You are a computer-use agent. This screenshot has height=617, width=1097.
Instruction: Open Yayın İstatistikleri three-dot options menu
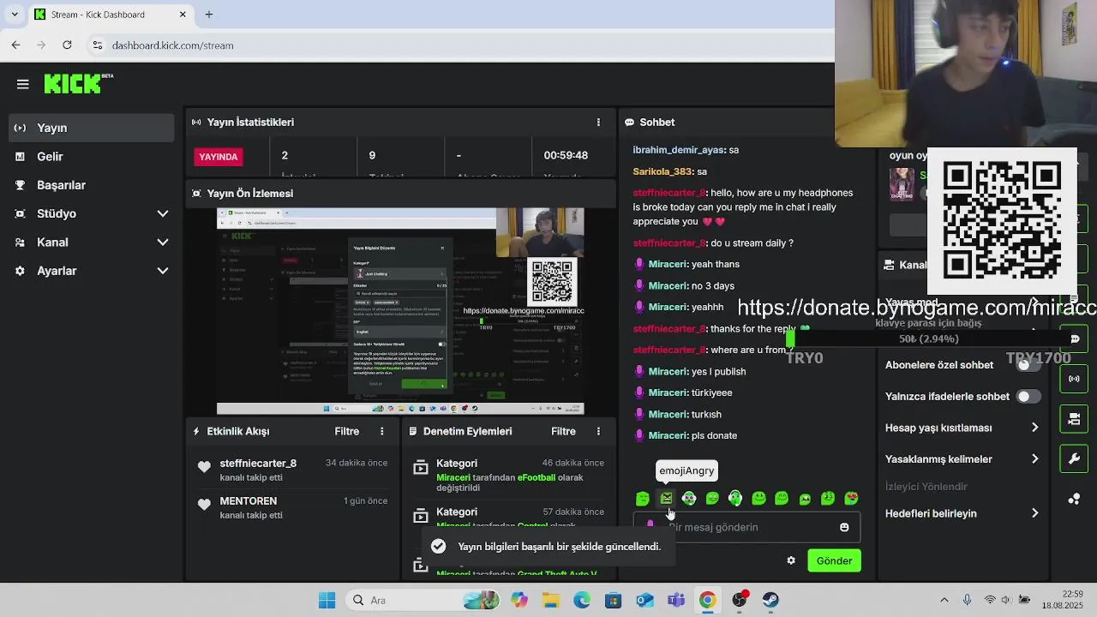click(x=598, y=123)
